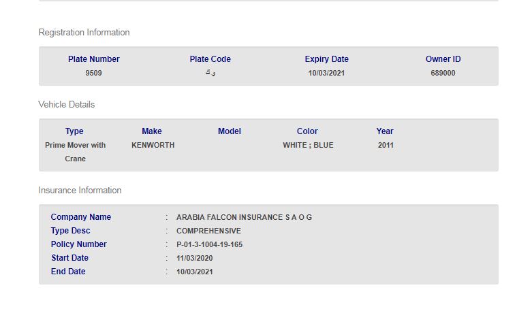Select the Plate Number column label
Screen dimensions: 532x309
click(93, 59)
